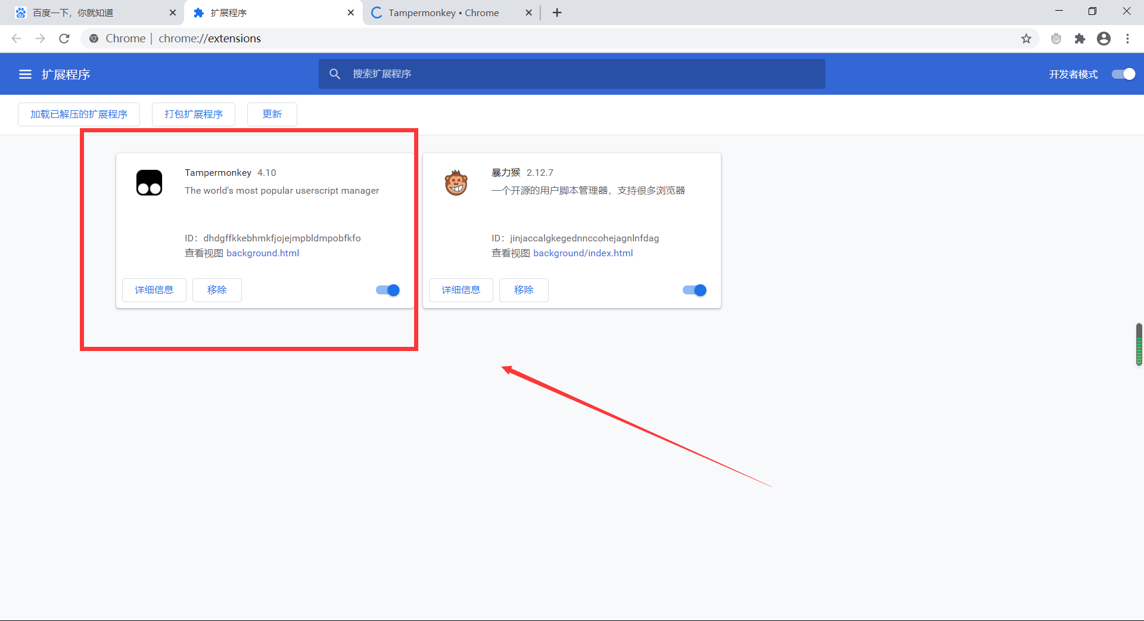Minimize the Chrome window
Viewport: 1144px width, 621px height.
pos(1059,11)
